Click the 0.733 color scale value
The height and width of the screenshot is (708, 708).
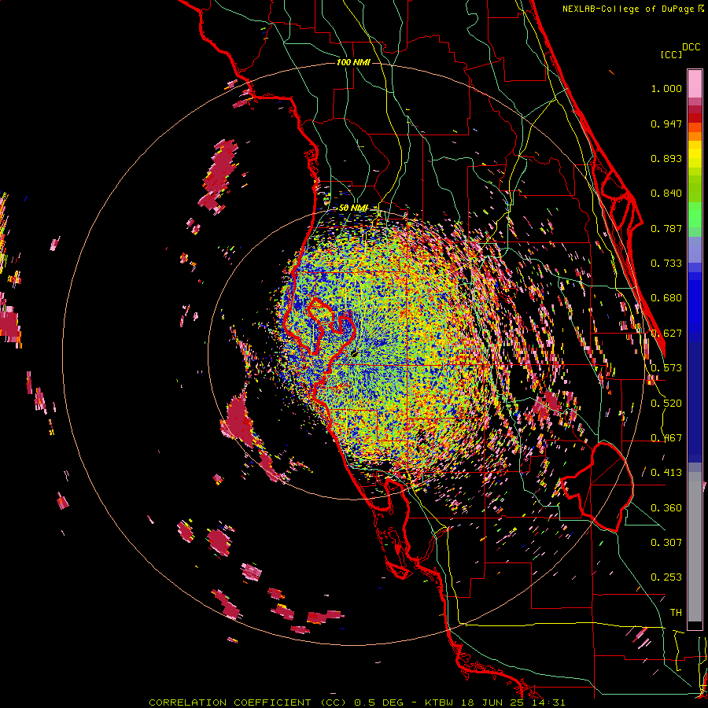(666, 264)
